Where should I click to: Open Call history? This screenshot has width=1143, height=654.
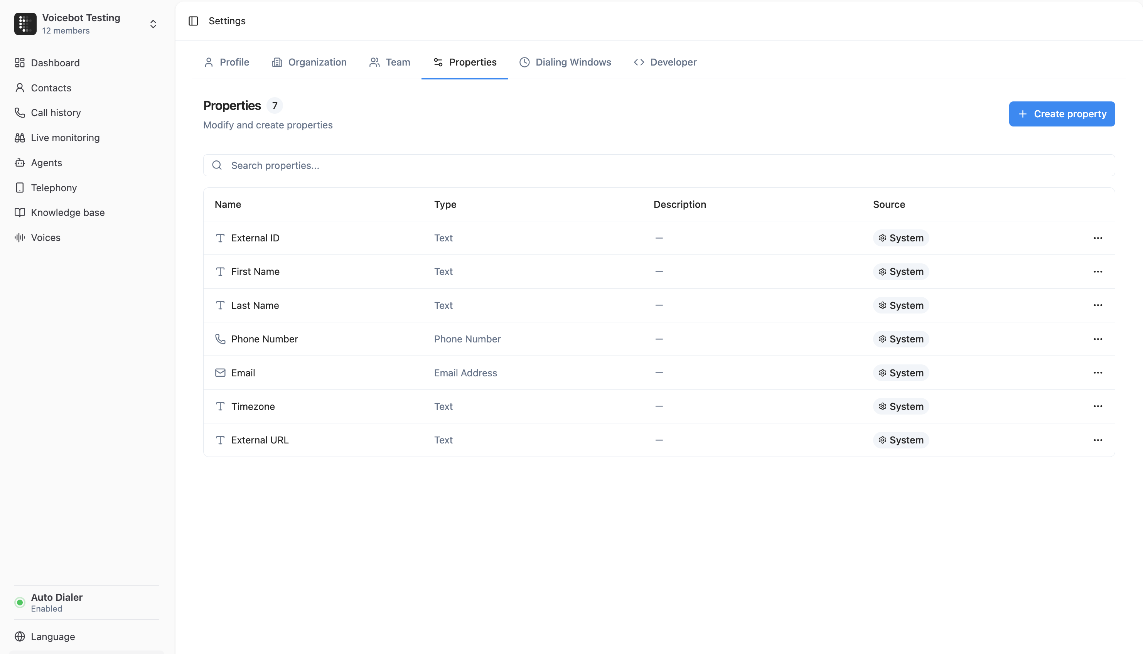pyautogui.click(x=56, y=113)
